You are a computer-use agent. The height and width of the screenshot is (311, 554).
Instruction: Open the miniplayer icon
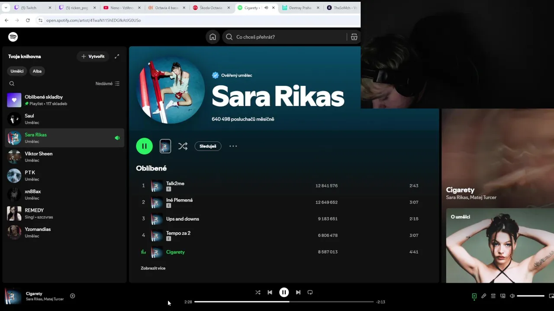tap(551, 296)
